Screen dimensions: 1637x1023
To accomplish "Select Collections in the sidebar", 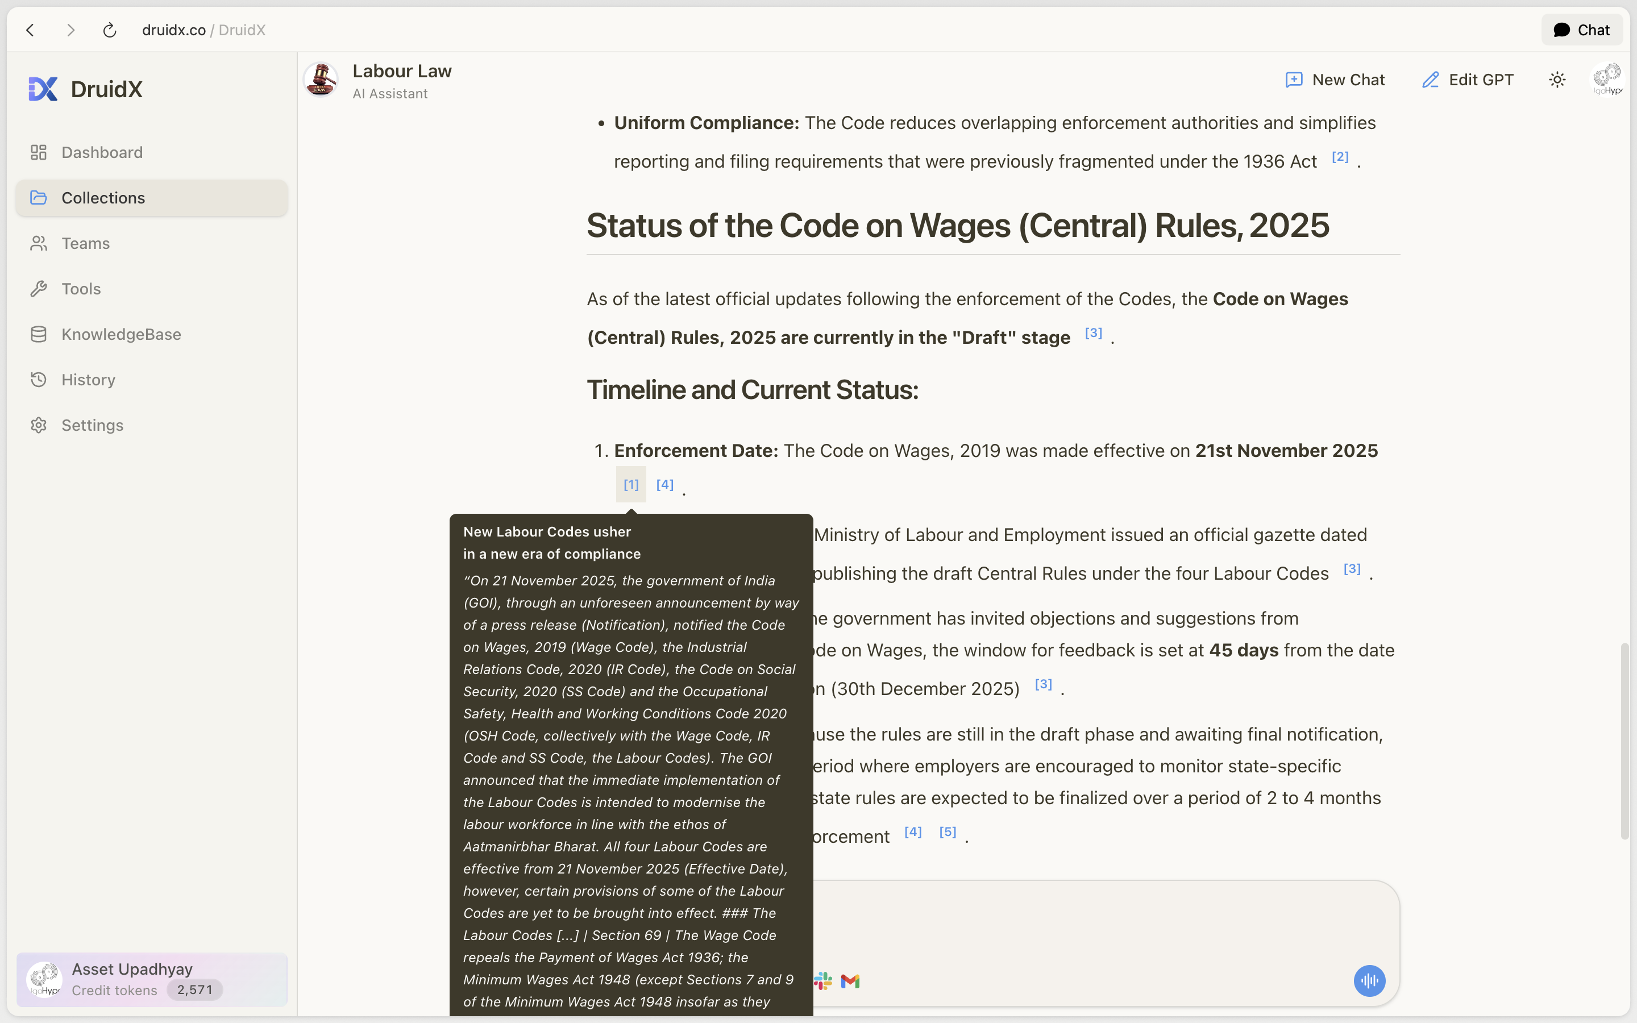I will point(103,198).
